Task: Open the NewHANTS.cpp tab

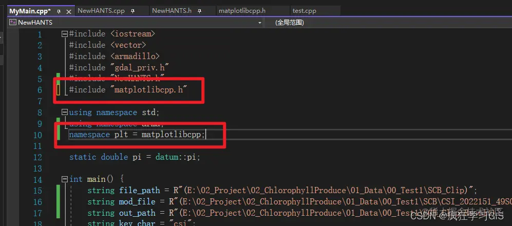Action: 101,11
